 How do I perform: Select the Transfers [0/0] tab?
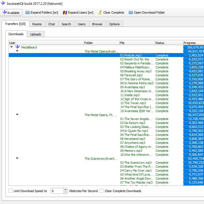coord(15,24)
